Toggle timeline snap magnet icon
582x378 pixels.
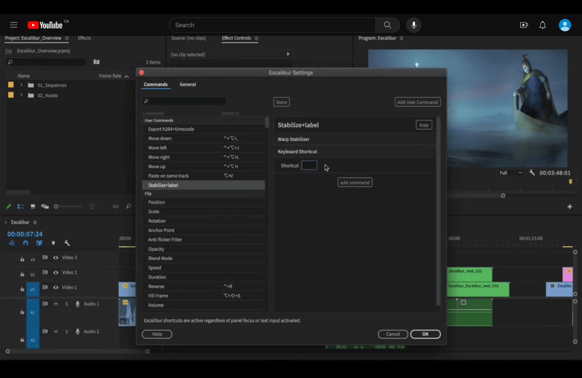click(x=25, y=243)
